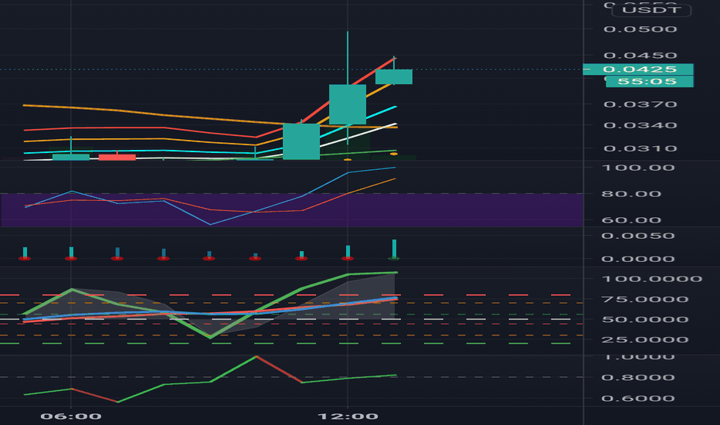The image size is (720, 425).
Task: Click the 0.0500 price axis label
Action: point(640,29)
